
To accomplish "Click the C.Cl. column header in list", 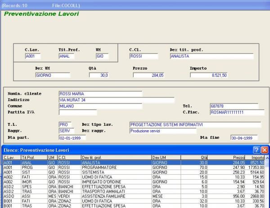I will [x=69, y=158].
